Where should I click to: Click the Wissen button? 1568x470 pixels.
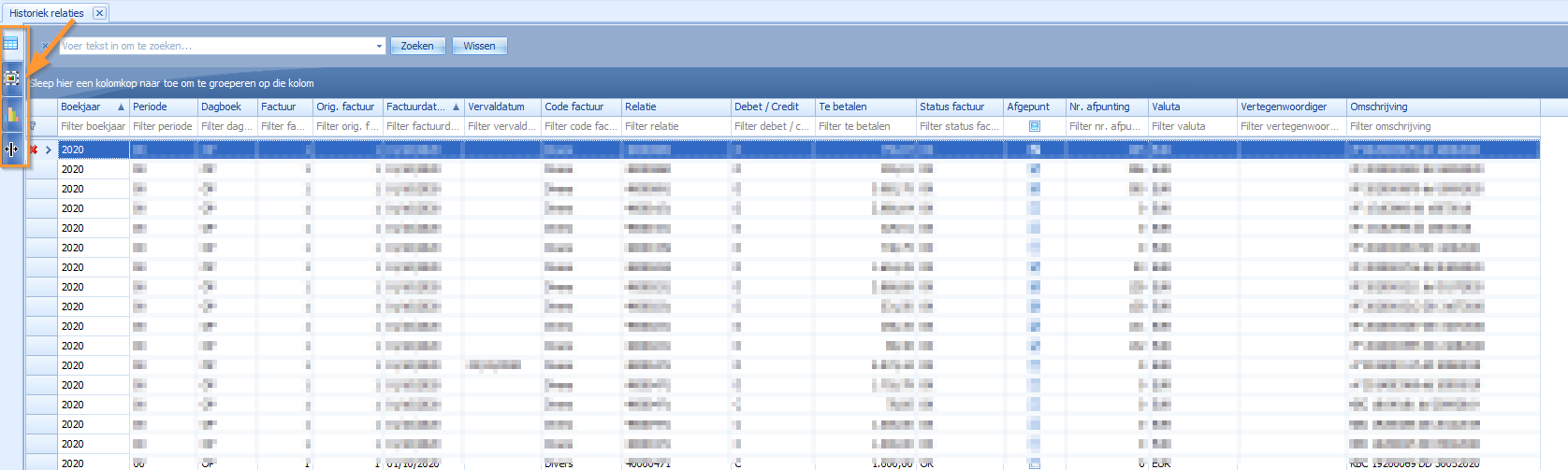click(x=479, y=46)
